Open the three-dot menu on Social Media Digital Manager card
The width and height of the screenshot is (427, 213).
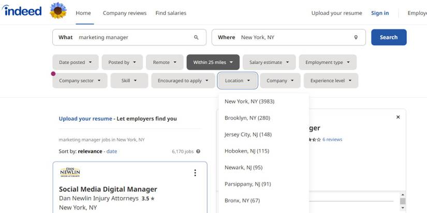coord(195,173)
